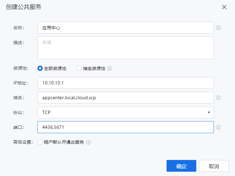
Task: Select the 全部资源池 radio button
Action: (x=40, y=68)
